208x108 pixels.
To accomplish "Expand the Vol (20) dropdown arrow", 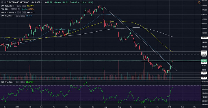I will coord(9,9).
